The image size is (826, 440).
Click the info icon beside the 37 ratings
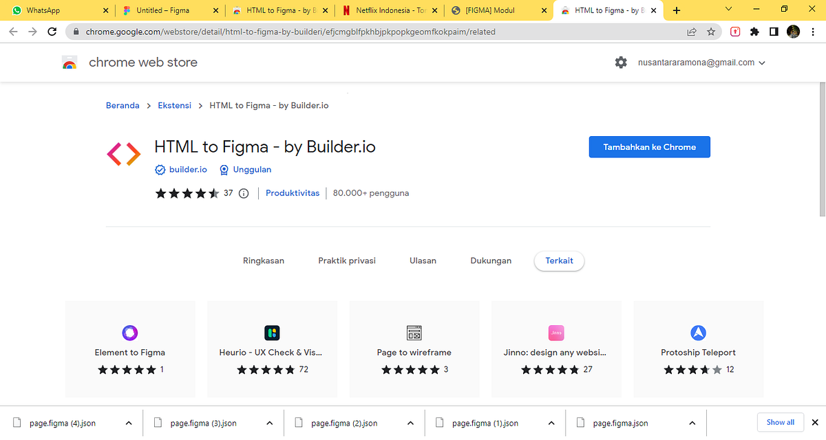click(244, 193)
